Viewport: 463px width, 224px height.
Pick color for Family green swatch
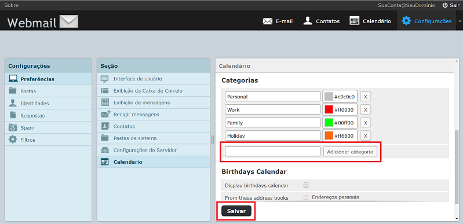tap(329, 123)
